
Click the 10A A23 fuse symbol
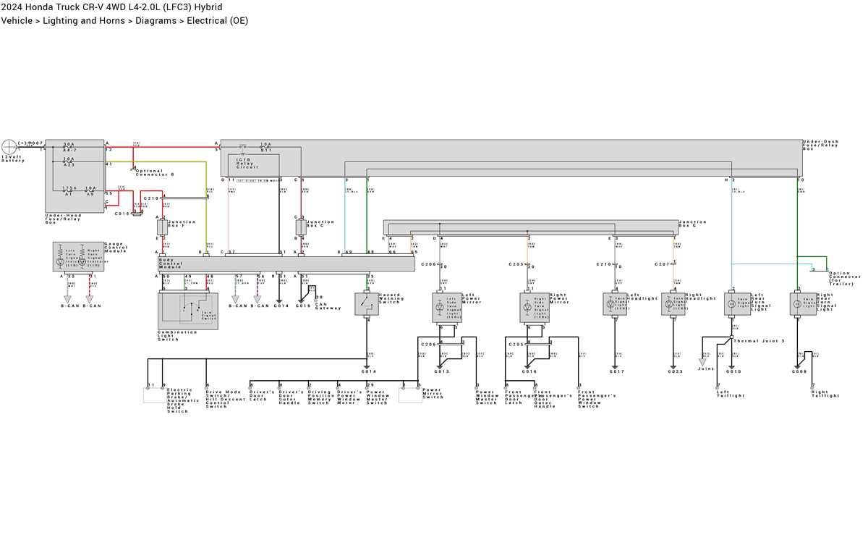[69, 161]
